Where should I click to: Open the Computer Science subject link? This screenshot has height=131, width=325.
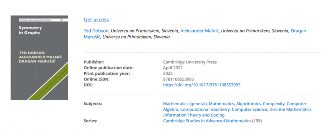[250, 109]
